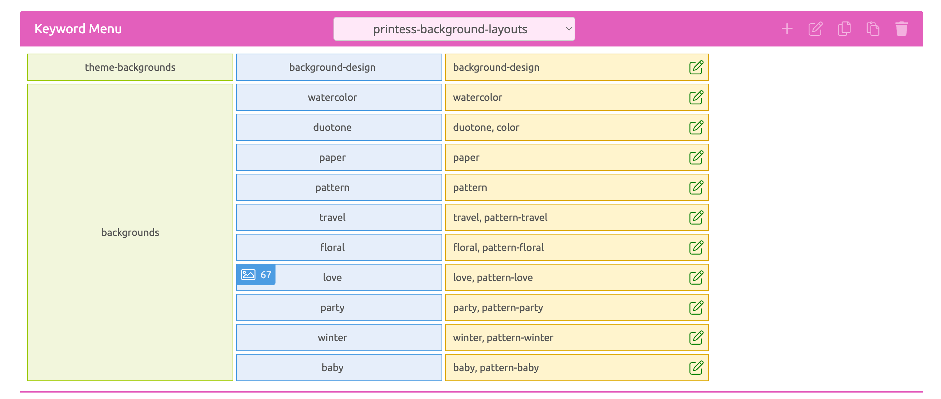This screenshot has width=941, height=399.
Task: Paste a keyword menu from clipboard
Action: pyautogui.click(x=873, y=29)
